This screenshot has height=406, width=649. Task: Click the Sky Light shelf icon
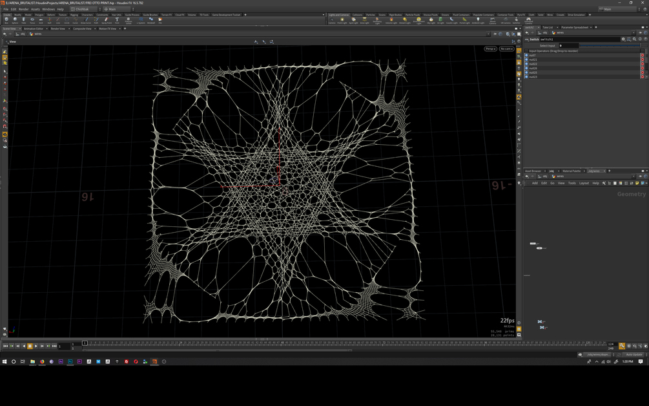[x=431, y=20]
